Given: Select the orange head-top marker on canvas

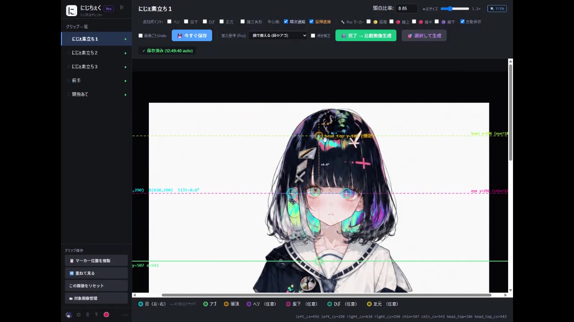Looking at the screenshot, I should point(319,136).
